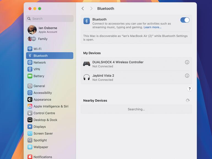
Task: Click the magnifier icon in Search field
Action: pyautogui.click(x=29, y=19)
